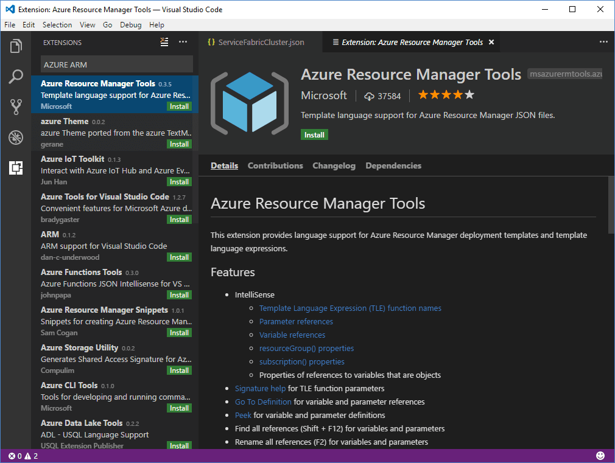Select the Extensions view icon
Image resolution: width=615 pixels, height=463 pixels.
click(x=16, y=168)
